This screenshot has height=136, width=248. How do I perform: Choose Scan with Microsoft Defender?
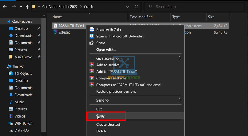(x=121, y=36)
